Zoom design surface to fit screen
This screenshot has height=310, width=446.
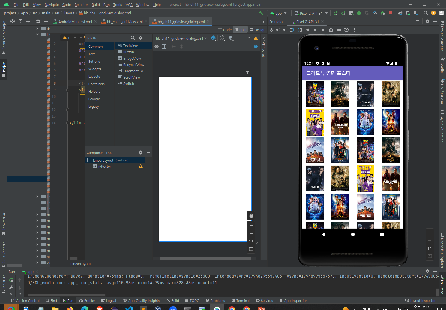[251, 249]
